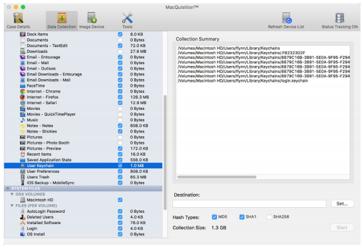This screenshot has width=363, height=248.
Task: Click the Refresh Device List icon
Action: 286,18
